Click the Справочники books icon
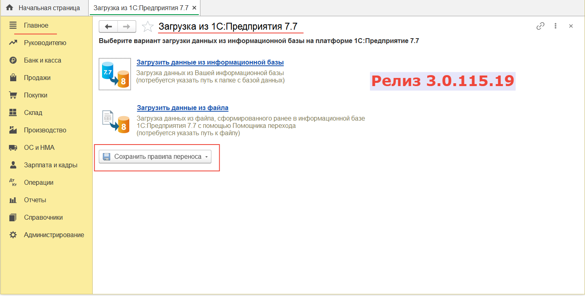The height and width of the screenshot is (296, 585). pyautogui.click(x=13, y=218)
